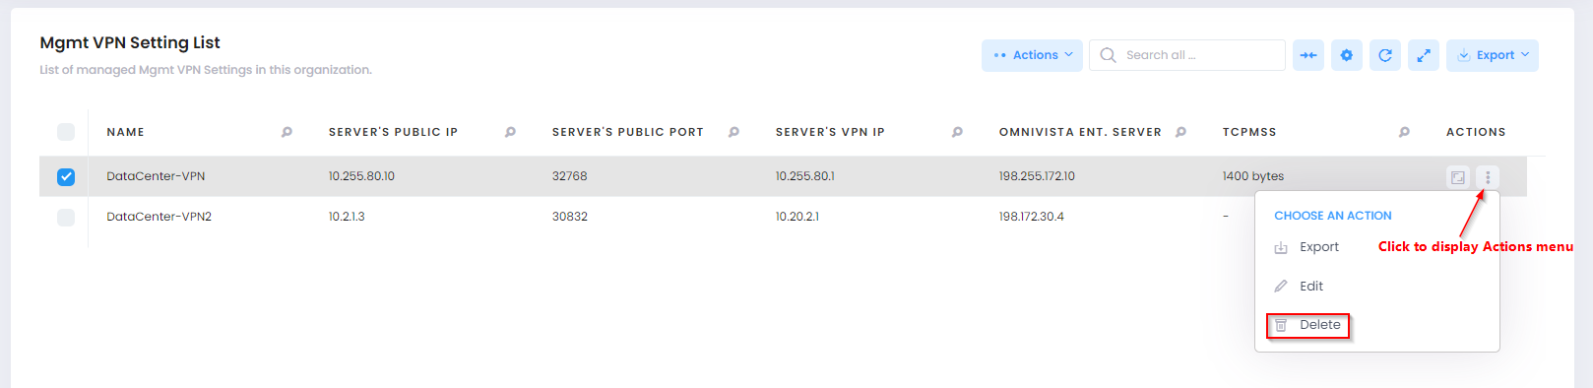Open details panel icon for DataCenter-VPN row
Screen dimensions: 1593x388
[x=1458, y=177]
